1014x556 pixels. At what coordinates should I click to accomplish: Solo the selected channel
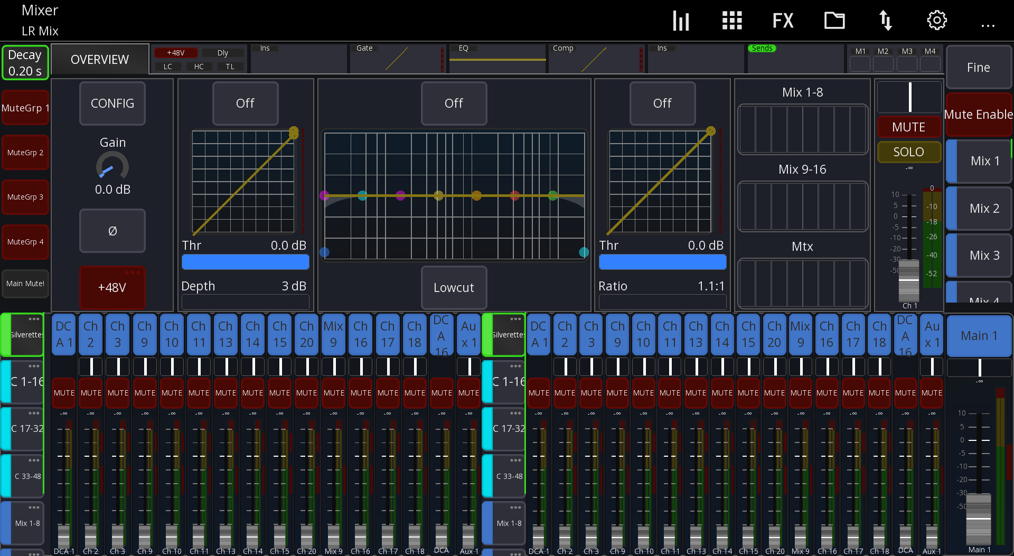point(908,152)
